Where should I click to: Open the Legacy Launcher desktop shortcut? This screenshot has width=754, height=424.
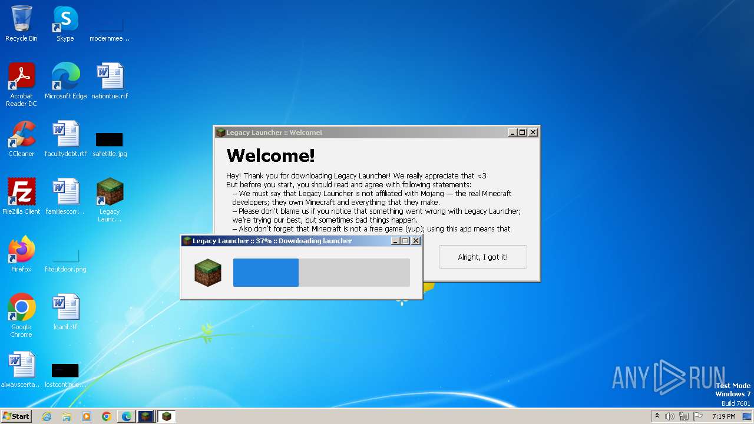pyautogui.click(x=110, y=200)
